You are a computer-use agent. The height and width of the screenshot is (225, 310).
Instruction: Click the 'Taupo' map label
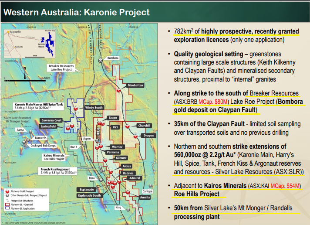tap(113, 118)
